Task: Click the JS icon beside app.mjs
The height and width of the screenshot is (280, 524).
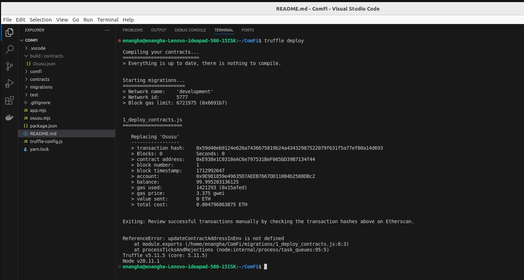Action: (x=26, y=111)
